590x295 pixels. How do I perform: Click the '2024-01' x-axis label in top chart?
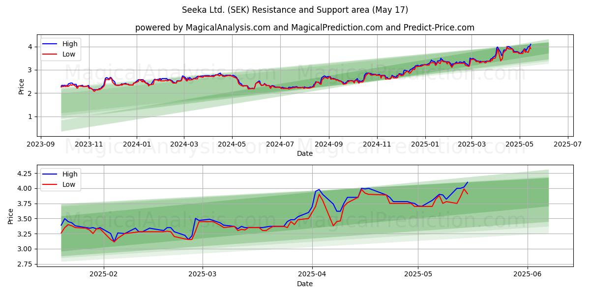coord(136,145)
